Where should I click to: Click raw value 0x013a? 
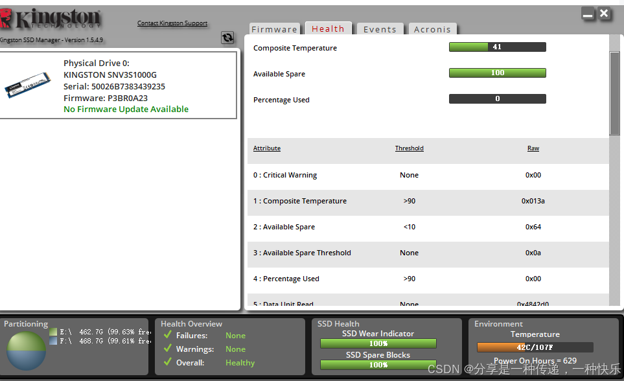pos(533,201)
